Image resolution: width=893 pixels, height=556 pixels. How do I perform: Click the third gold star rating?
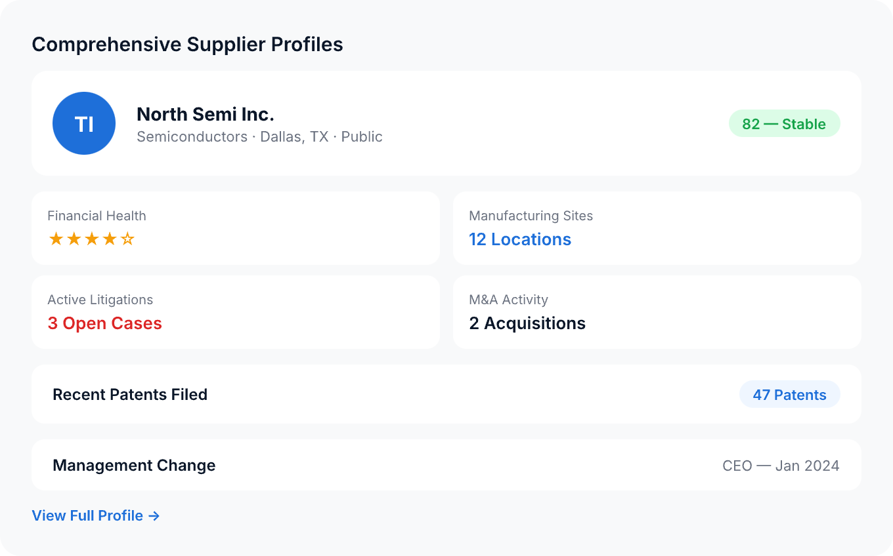pyautogui.click(x=92, y=239)
